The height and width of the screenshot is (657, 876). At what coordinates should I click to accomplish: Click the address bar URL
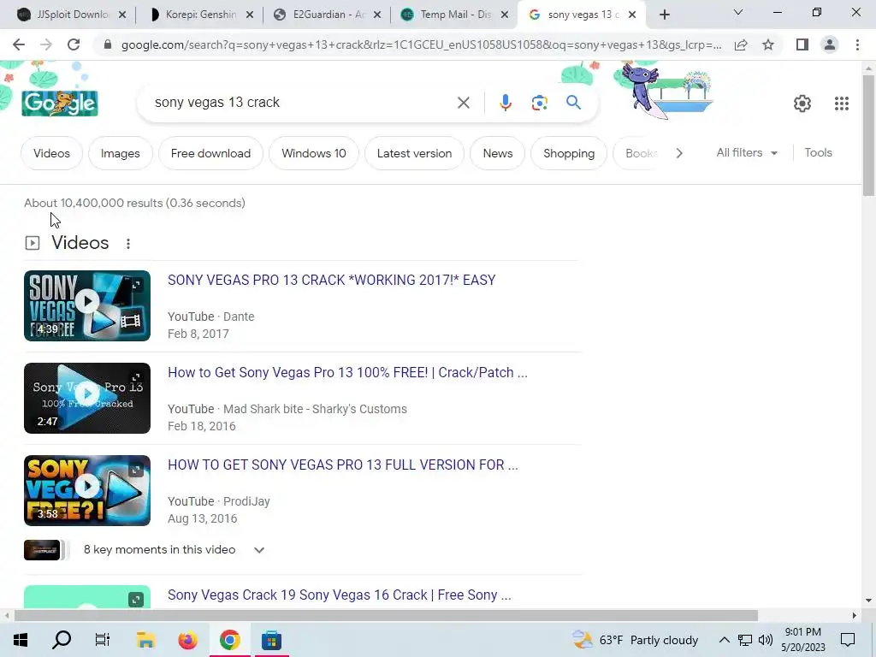421,44
